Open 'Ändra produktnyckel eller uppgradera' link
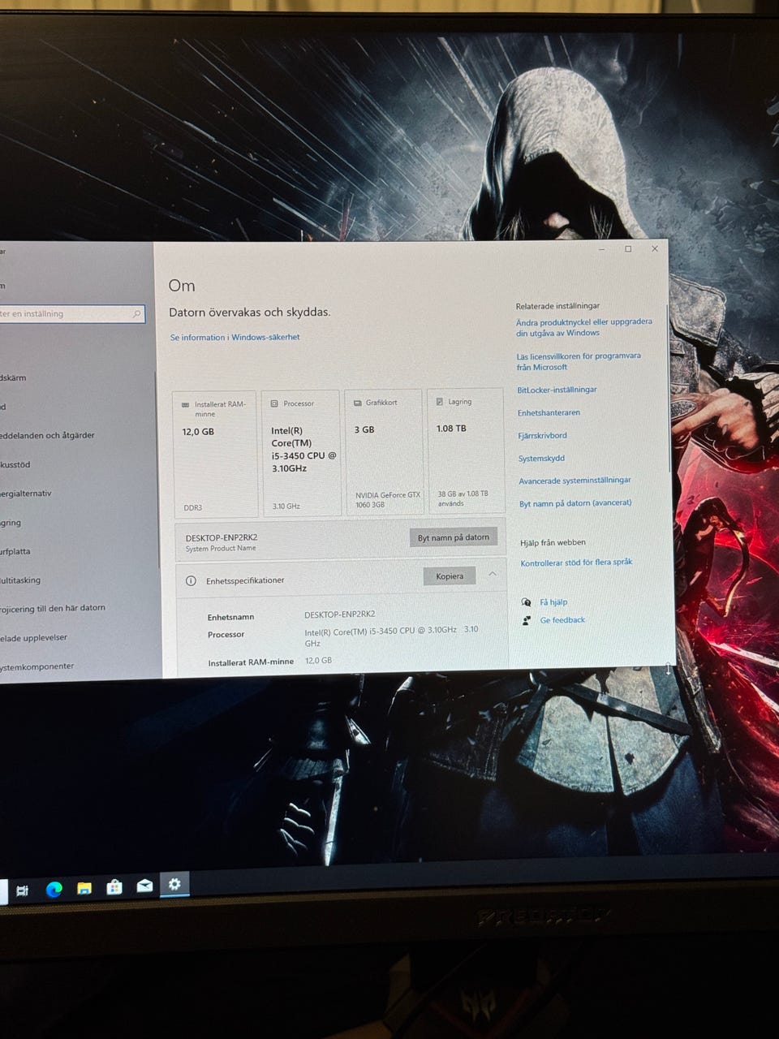 pos(584,327)
